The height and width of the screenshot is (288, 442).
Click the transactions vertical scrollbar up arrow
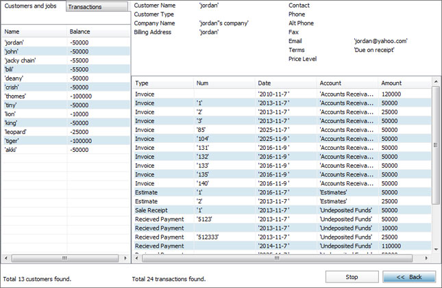[x=436, y=82]
